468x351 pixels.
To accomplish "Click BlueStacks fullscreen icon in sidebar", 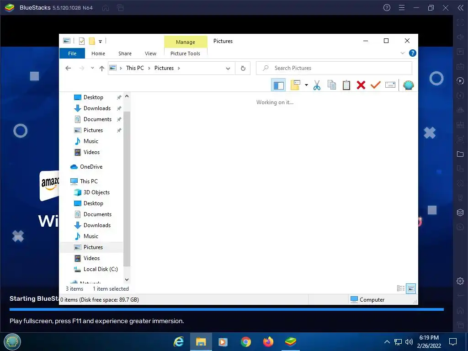I will (460, 22).
